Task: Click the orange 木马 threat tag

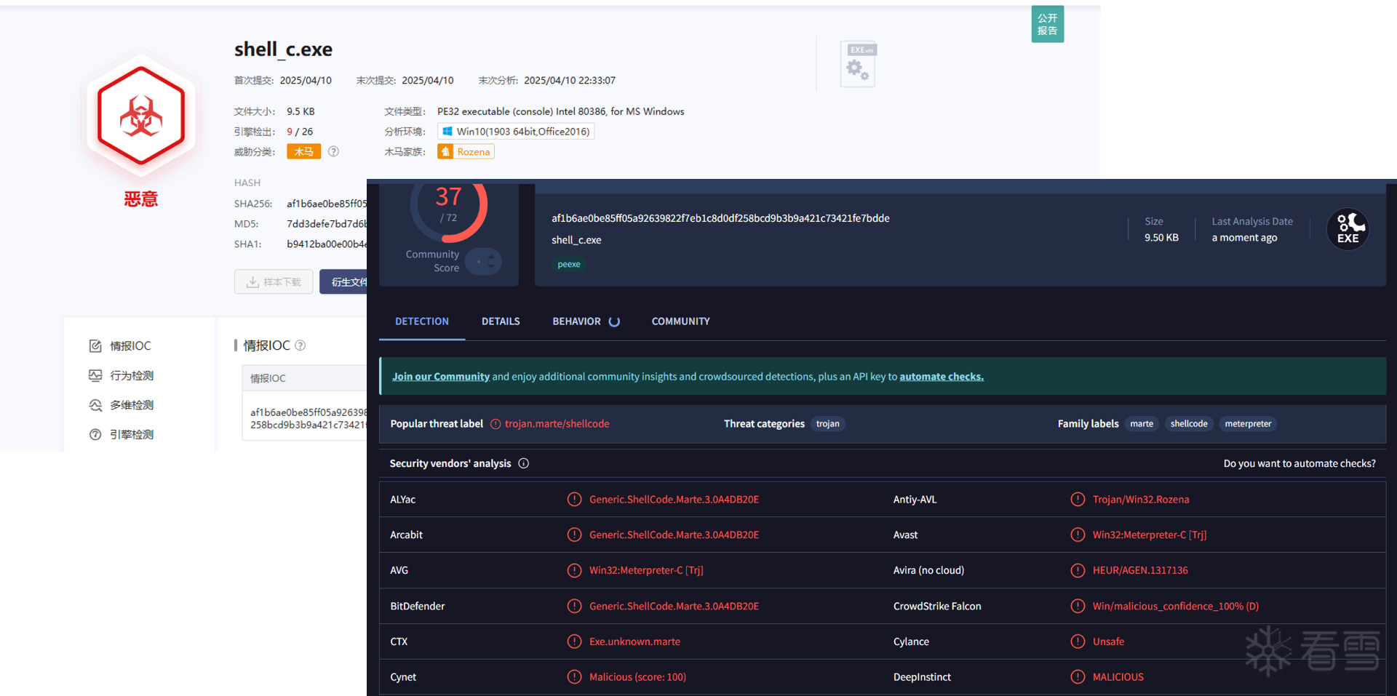Action: pos(304,151)
